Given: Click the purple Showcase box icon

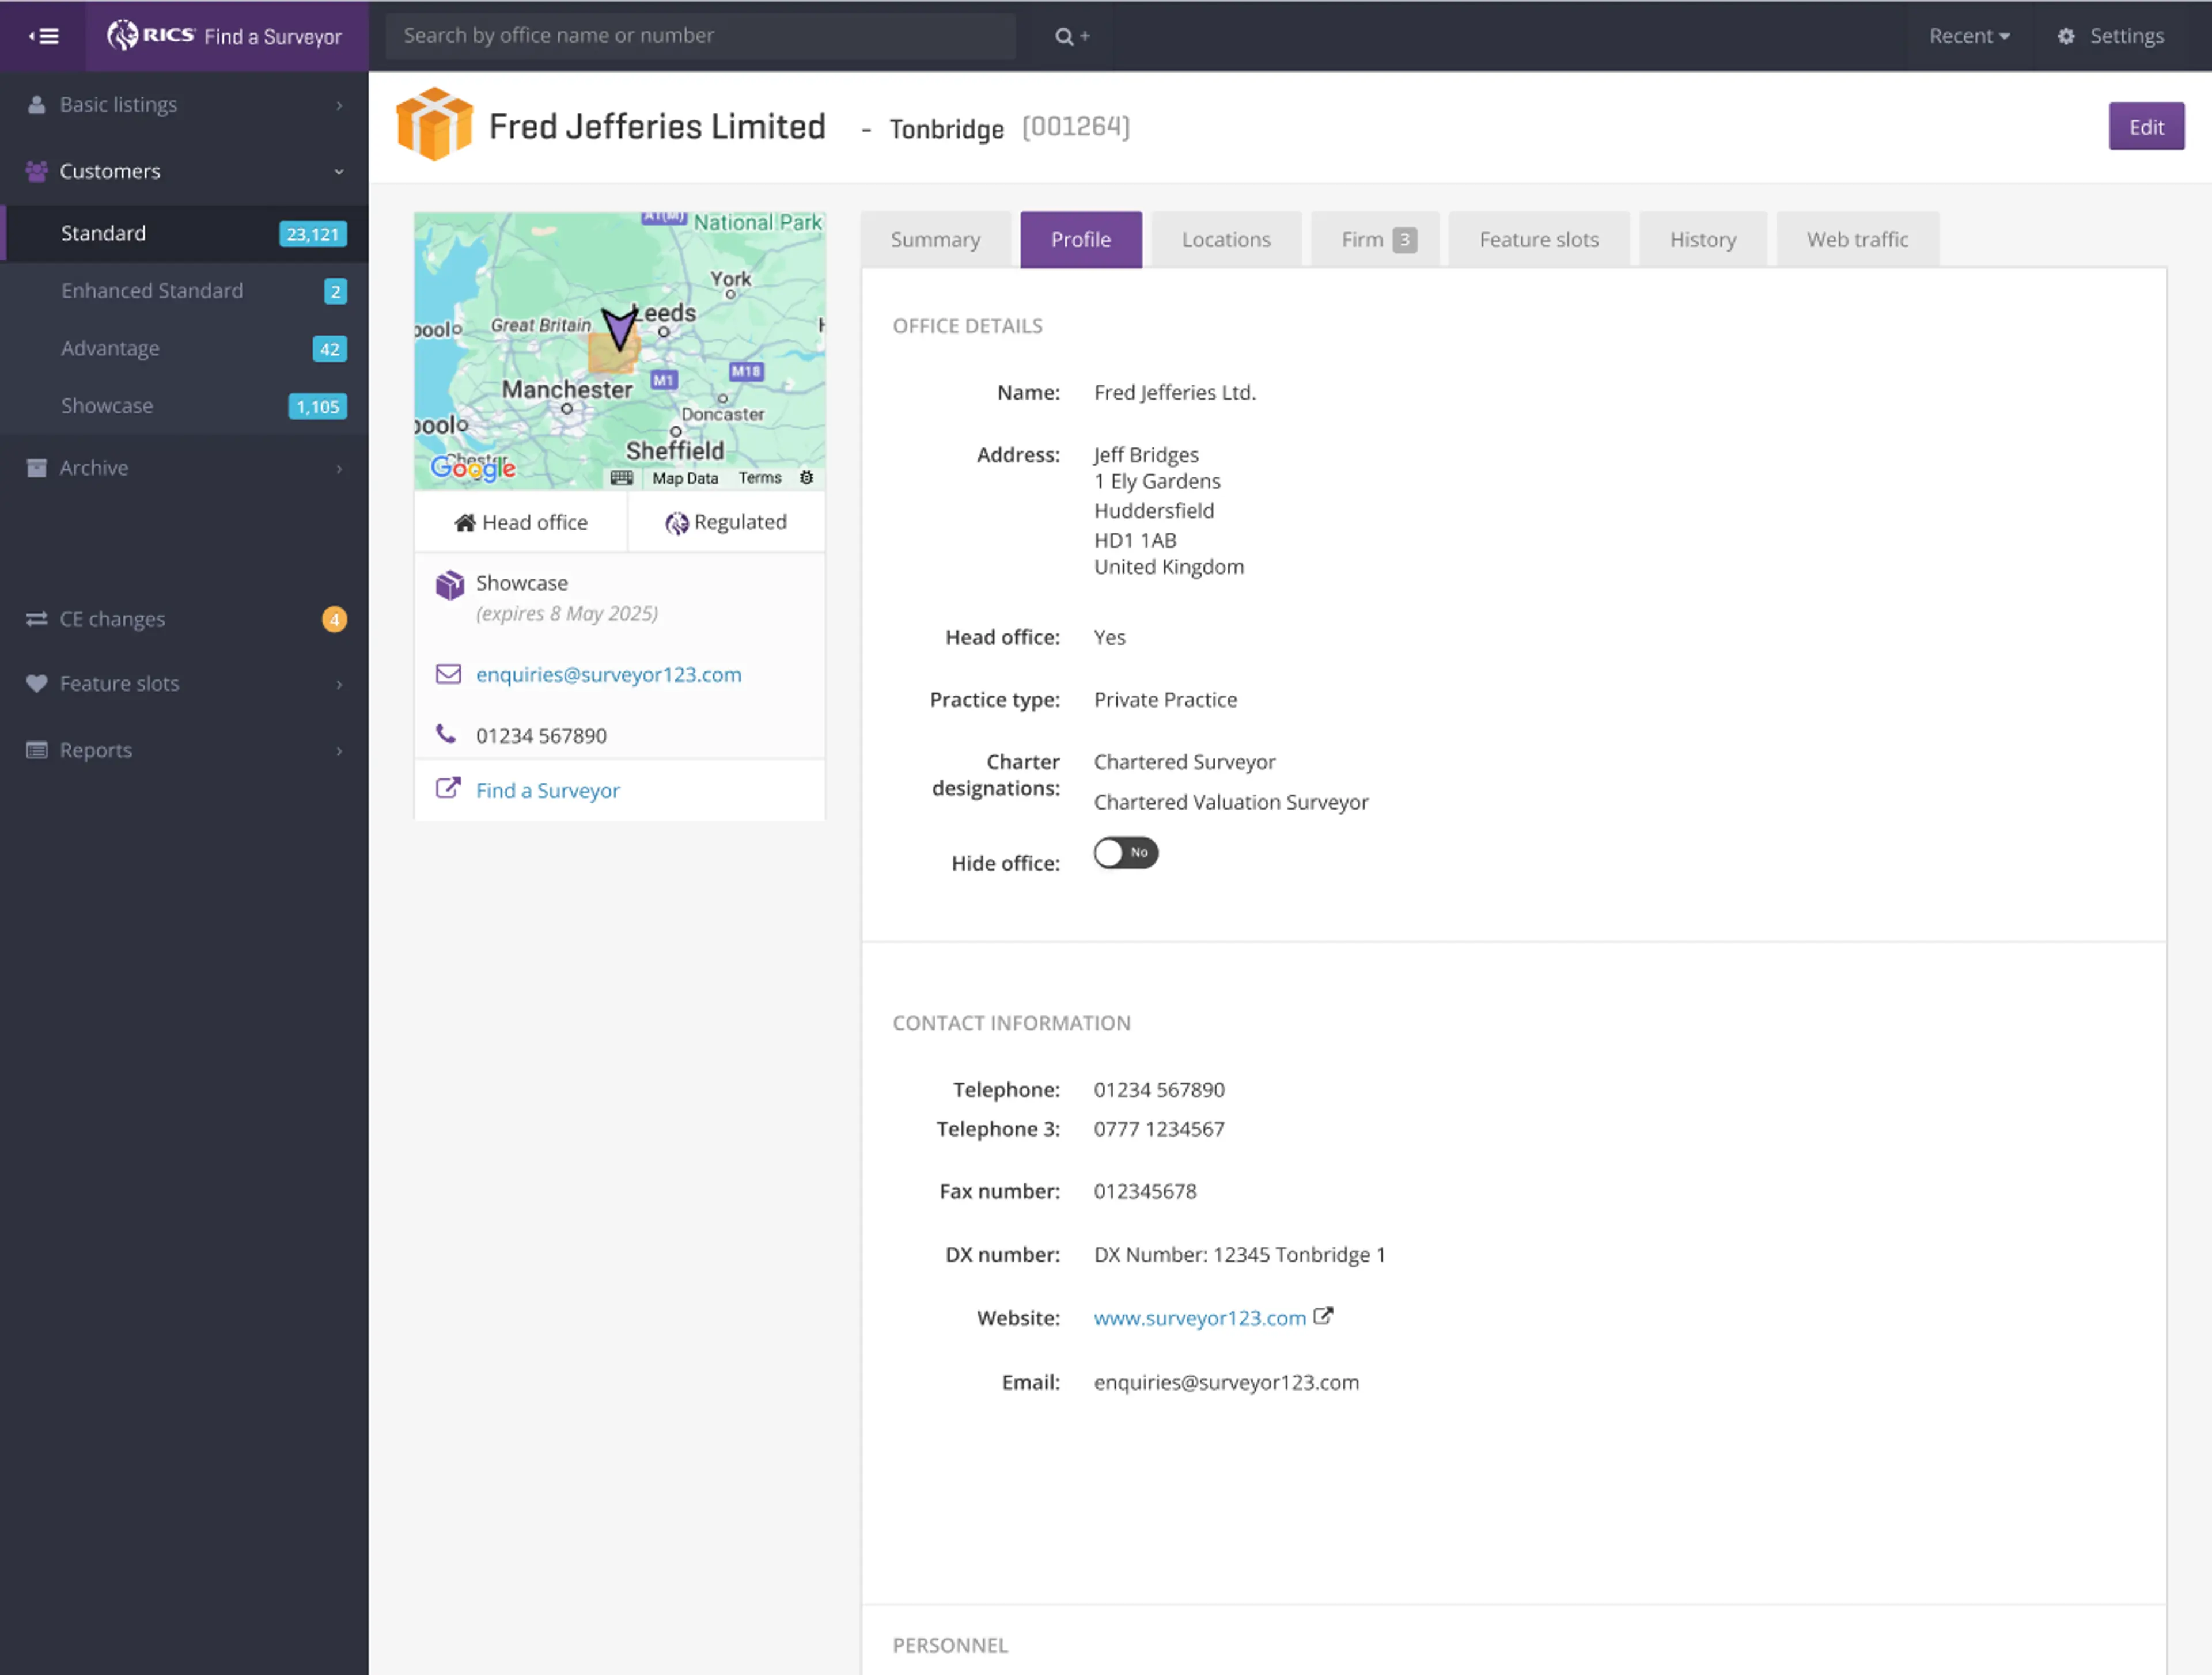Looking at the screenshot, I should [x=449, y=584].
